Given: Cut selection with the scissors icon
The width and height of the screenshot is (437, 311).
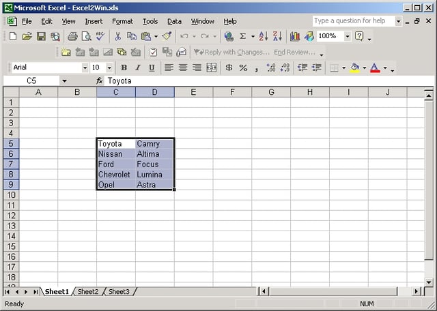Looking at the screenshot, I should coord(117,36).
